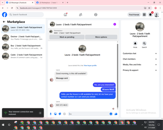Open the Friends icon in top navigation
Viewport: 163px width, 130px height.
[81, 15]
